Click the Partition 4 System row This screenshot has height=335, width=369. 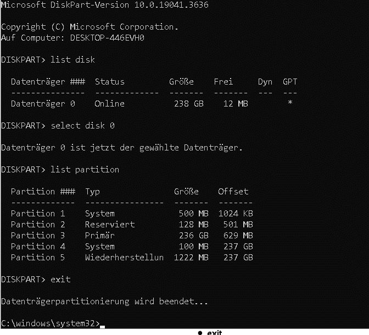click(132, 247)
